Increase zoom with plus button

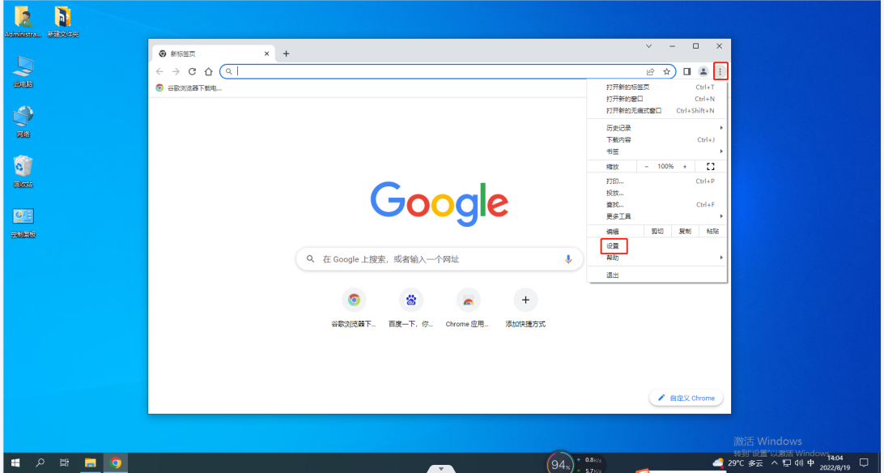pos(685,167)
